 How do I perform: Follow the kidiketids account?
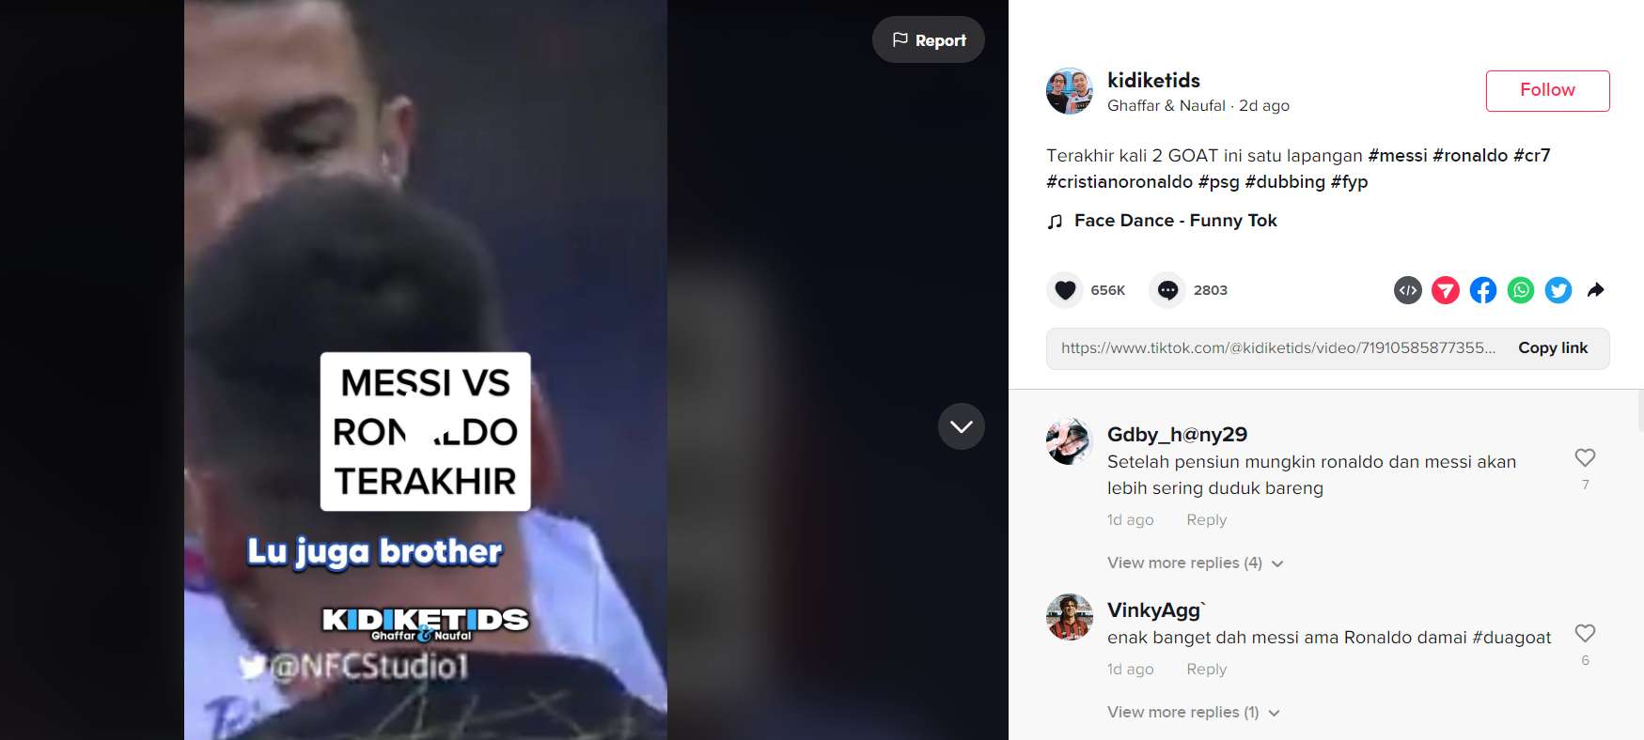[1547, 90]
